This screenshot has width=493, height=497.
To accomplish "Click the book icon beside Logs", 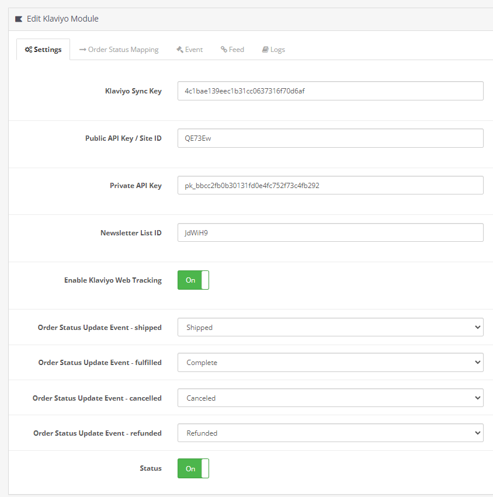I will 265,50.
